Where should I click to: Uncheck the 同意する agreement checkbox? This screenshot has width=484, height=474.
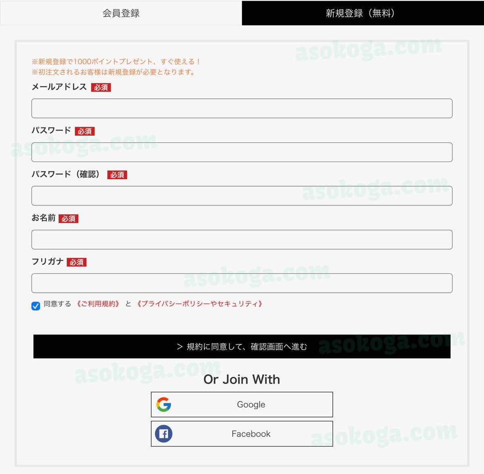click(35, 306)
